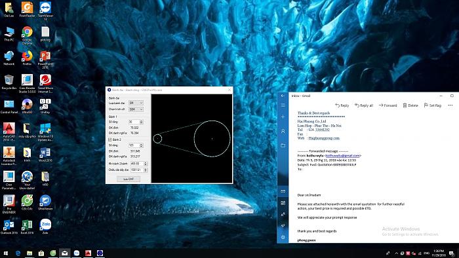Open more actions ellipsis in Mail

(450, 105)
